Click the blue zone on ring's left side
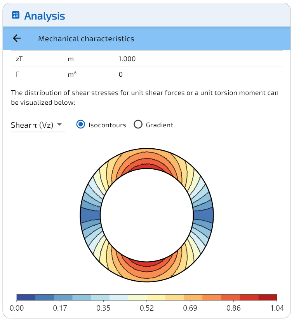The image size is (294, 320). [90, 215]
